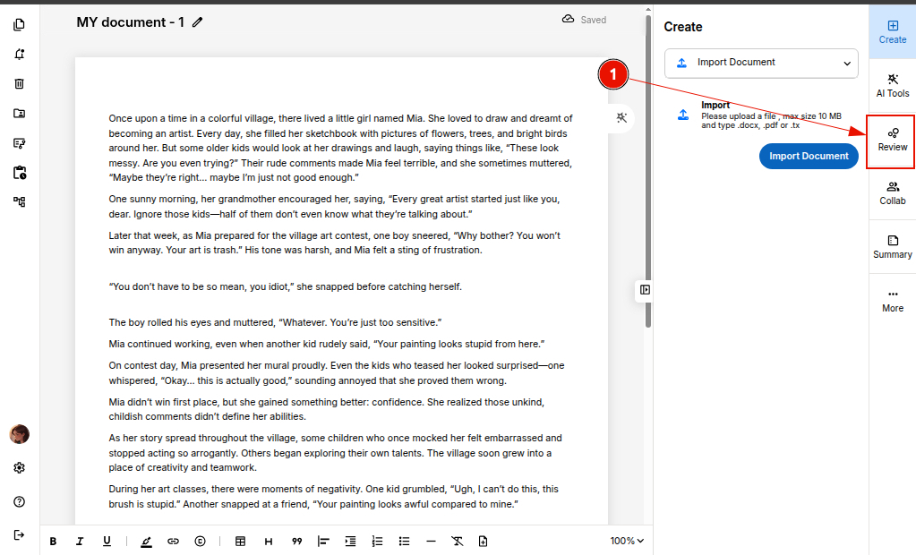Click the highlighter pen icon
This screenshot has width=916, height=555.
[146, 541]
